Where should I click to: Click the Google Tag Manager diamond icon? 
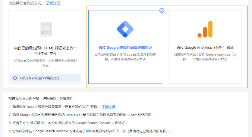point(125,29)
